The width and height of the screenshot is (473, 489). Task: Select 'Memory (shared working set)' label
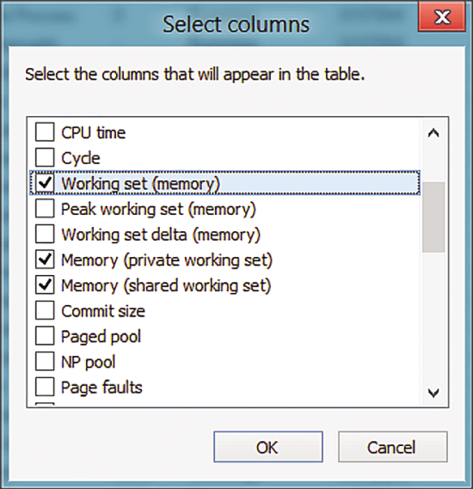click(x=166, y=286)
